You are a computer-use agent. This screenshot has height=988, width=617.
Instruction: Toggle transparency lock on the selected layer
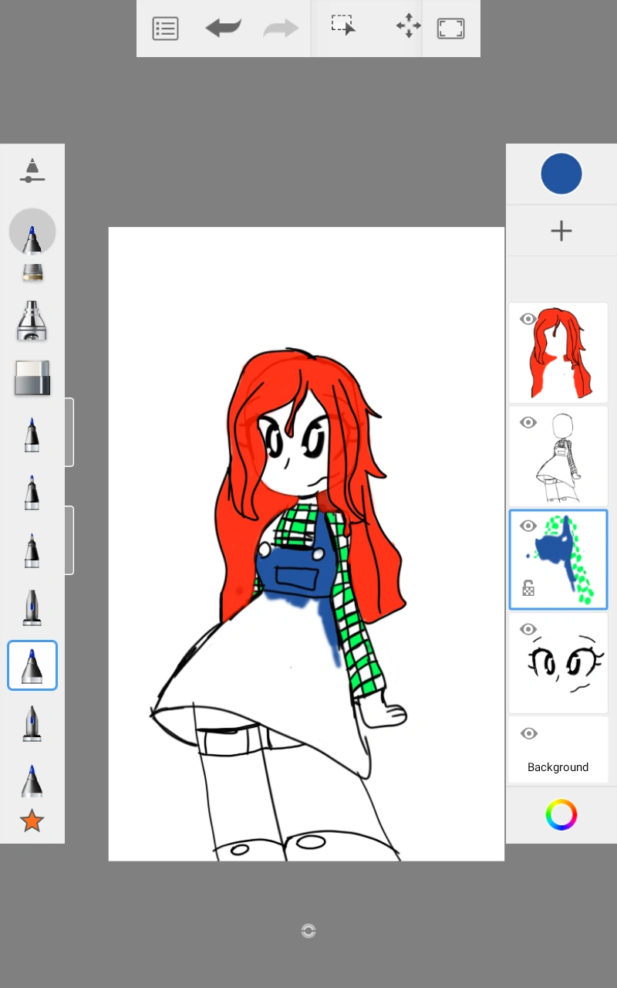(x=528, y=587)
